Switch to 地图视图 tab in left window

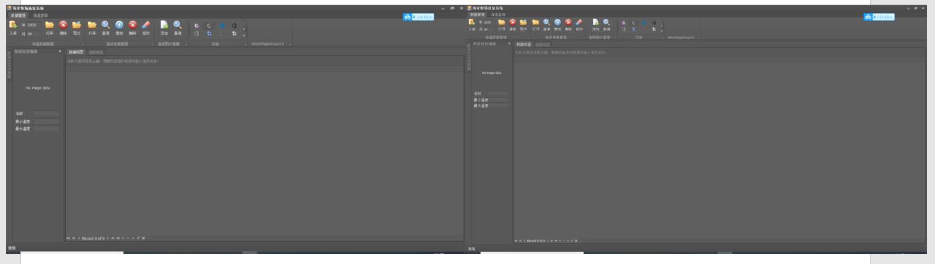(x=96, y=52)
